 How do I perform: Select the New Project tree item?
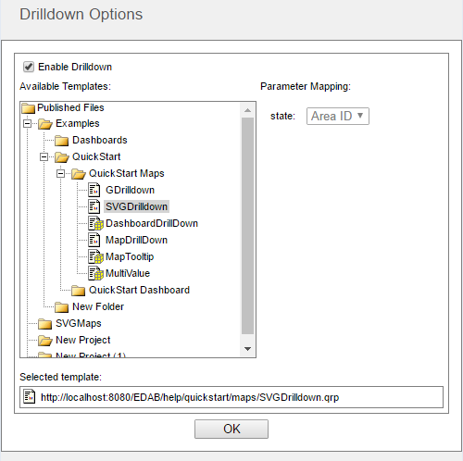point(82,340)
